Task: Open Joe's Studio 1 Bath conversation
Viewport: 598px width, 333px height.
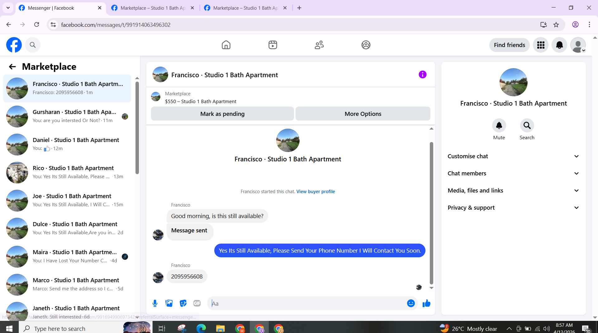Action: 67,201
